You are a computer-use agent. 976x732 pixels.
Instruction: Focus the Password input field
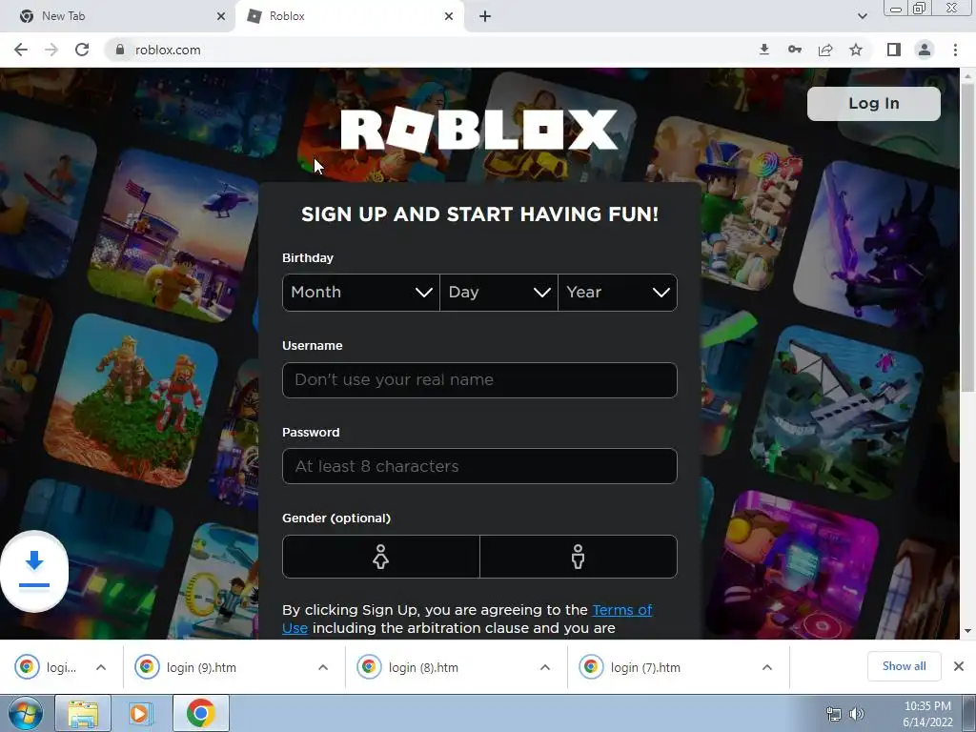point(479,466)
